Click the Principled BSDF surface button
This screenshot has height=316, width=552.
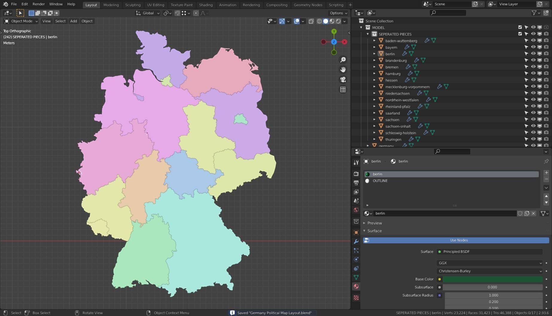(490, 252)
